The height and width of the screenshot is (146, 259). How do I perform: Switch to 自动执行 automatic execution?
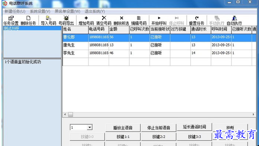tap(234, 21)
